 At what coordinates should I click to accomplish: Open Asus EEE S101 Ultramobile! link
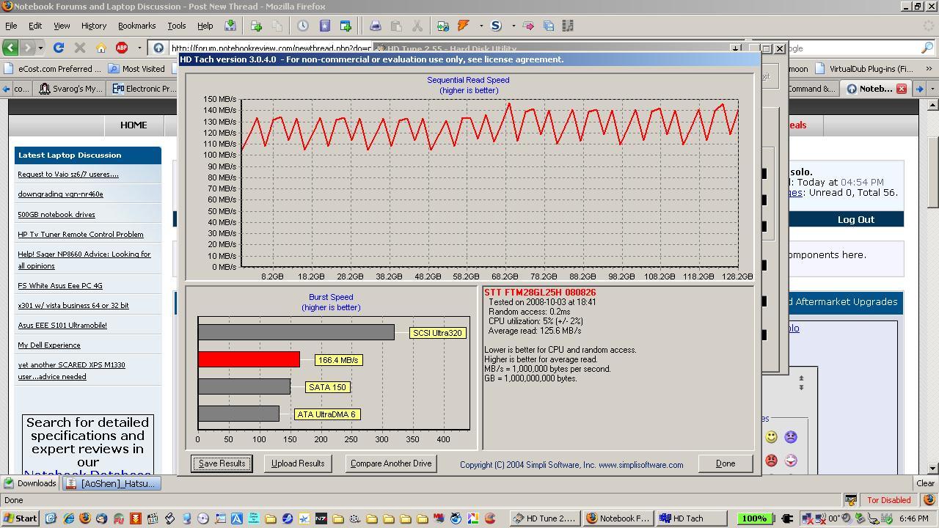pyautogui.click(x=62, y=325)
